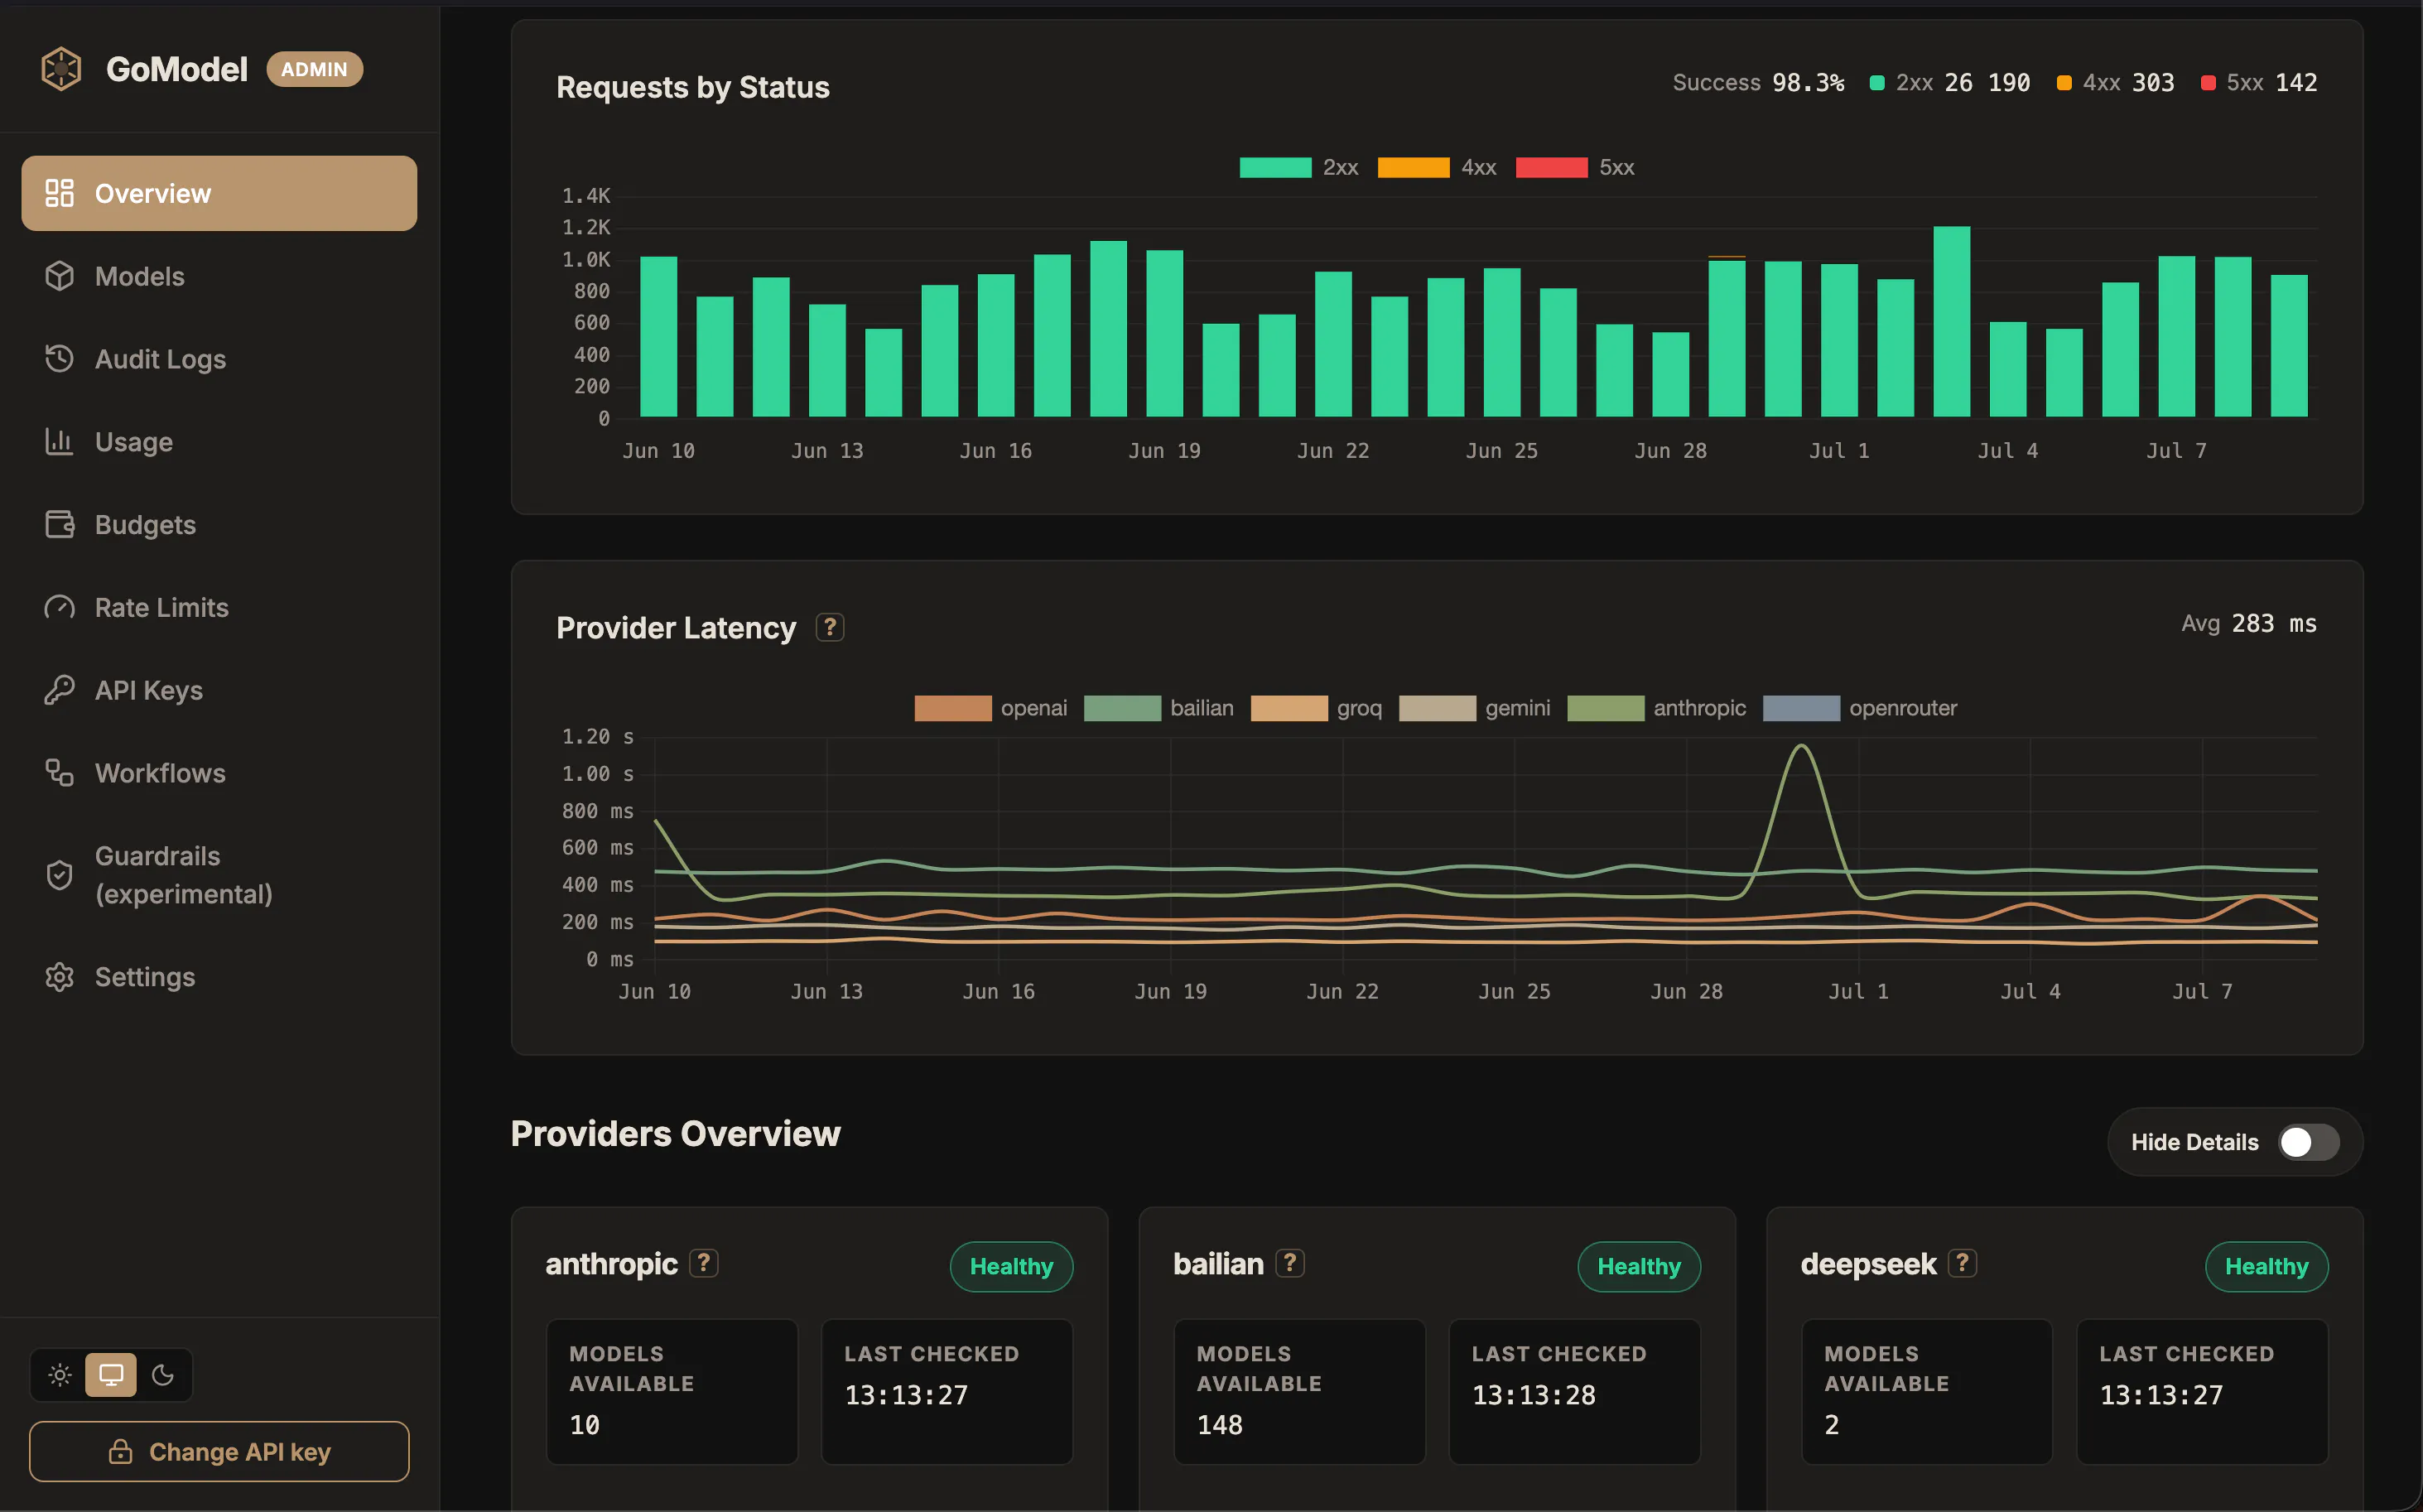Open Rate Limits gauge icon
This screenshot has width=2423, height=1512.
pyautogui.click(x=59, y=607)
